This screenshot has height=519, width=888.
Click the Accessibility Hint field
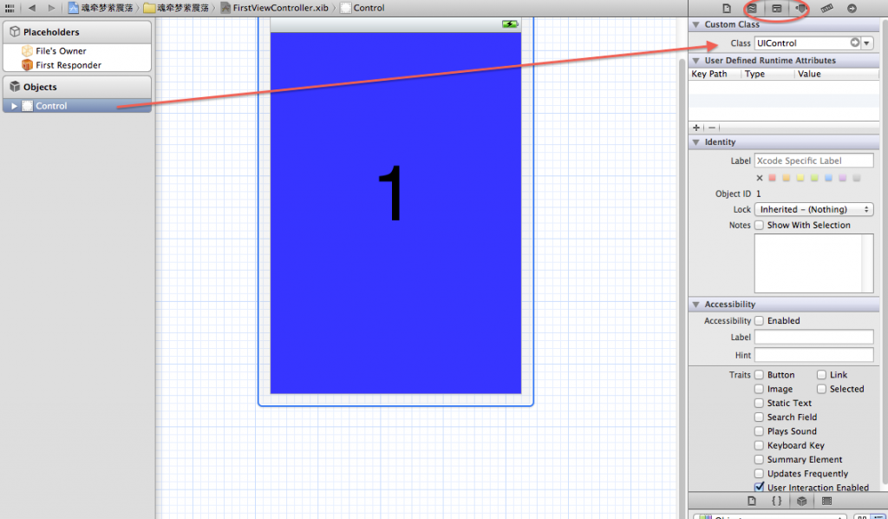(813, 355)
